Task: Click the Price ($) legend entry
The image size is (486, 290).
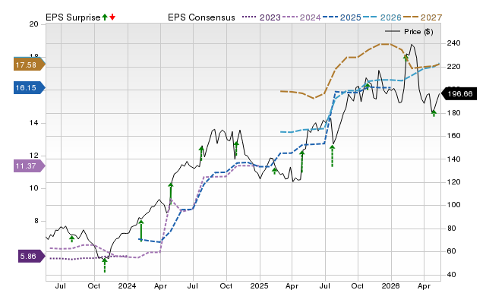Action: pyautogui.click(x=409, y=32)
